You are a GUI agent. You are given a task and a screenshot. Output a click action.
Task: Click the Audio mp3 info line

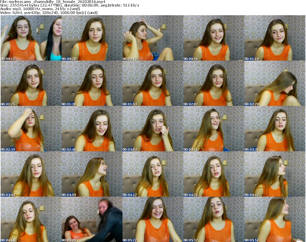(x=40, y=9)
